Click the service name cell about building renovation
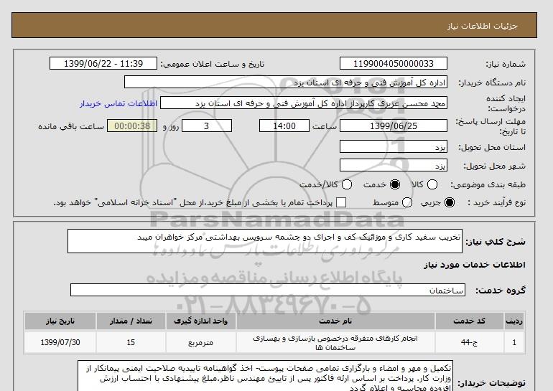The width and height of the screenshot is (553, 391). tap(335, 343)
